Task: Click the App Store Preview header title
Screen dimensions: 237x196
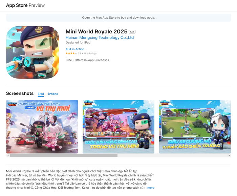Action: 25,5
